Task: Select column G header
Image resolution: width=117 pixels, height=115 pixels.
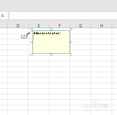Action: 81,25
